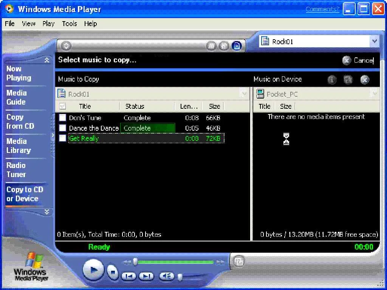
Task: Click the show equalizer settings icon
Action: tap(224, 46)
